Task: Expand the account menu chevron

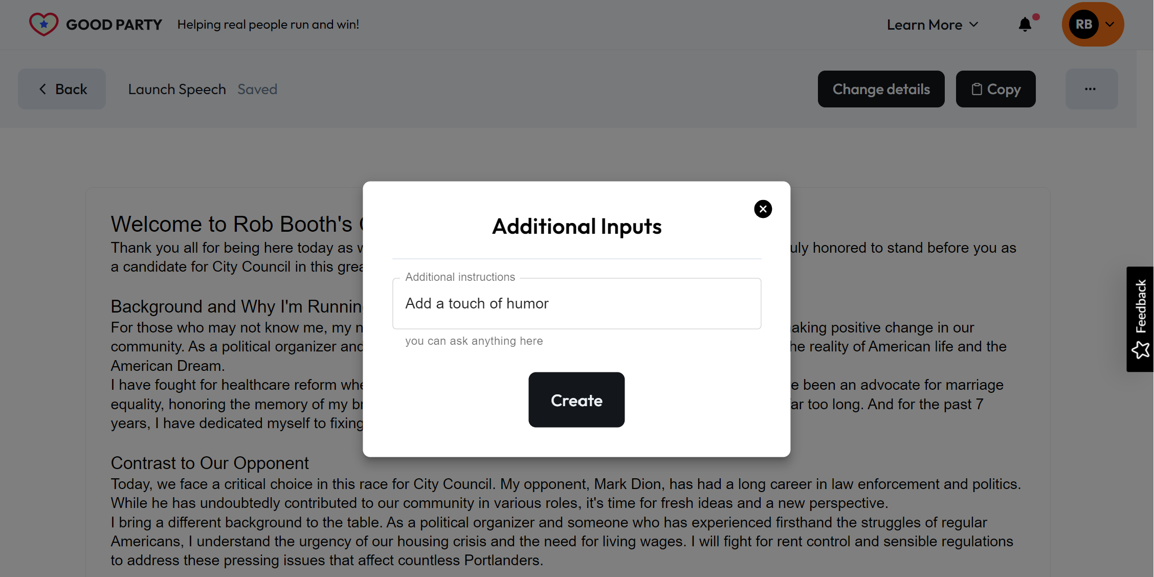Action: [1109, 25]
